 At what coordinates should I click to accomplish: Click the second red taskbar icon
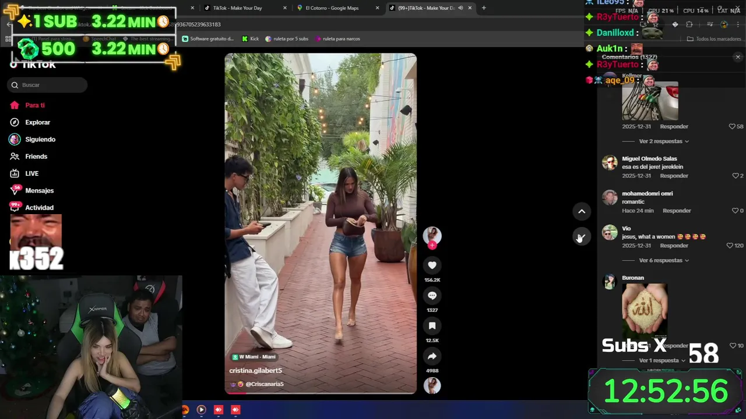tap(235, 410)
